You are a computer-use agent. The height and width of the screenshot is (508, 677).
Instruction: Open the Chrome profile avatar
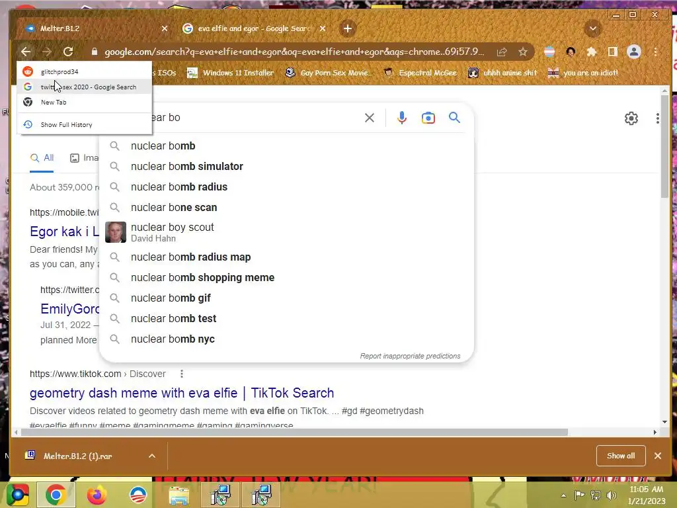[x=634, y=52]
